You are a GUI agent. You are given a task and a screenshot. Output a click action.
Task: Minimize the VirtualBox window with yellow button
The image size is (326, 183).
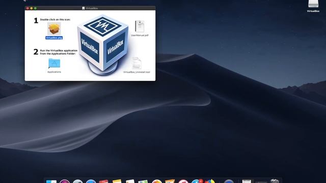point(32,8)
